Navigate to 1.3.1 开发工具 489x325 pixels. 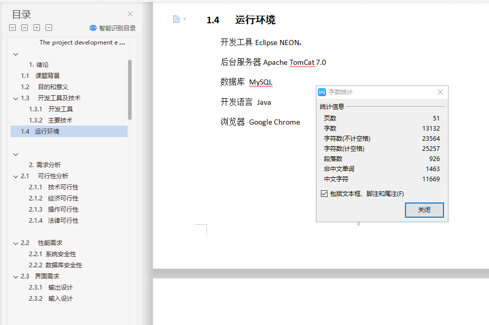click(x=51, y=109)
